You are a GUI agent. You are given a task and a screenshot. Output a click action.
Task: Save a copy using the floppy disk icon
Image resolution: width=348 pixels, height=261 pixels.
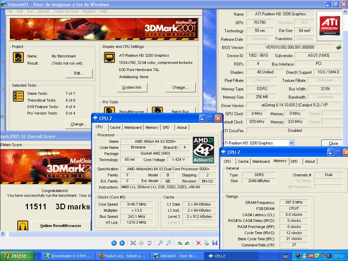215,243
